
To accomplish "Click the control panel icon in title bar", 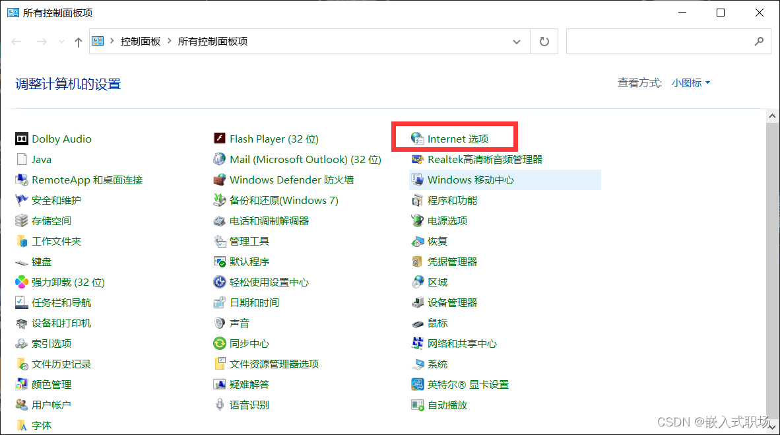I will 13,13.
